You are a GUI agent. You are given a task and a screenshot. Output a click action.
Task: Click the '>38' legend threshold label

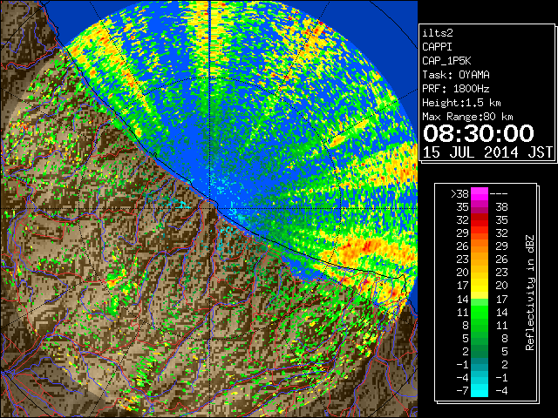[459, 194]
